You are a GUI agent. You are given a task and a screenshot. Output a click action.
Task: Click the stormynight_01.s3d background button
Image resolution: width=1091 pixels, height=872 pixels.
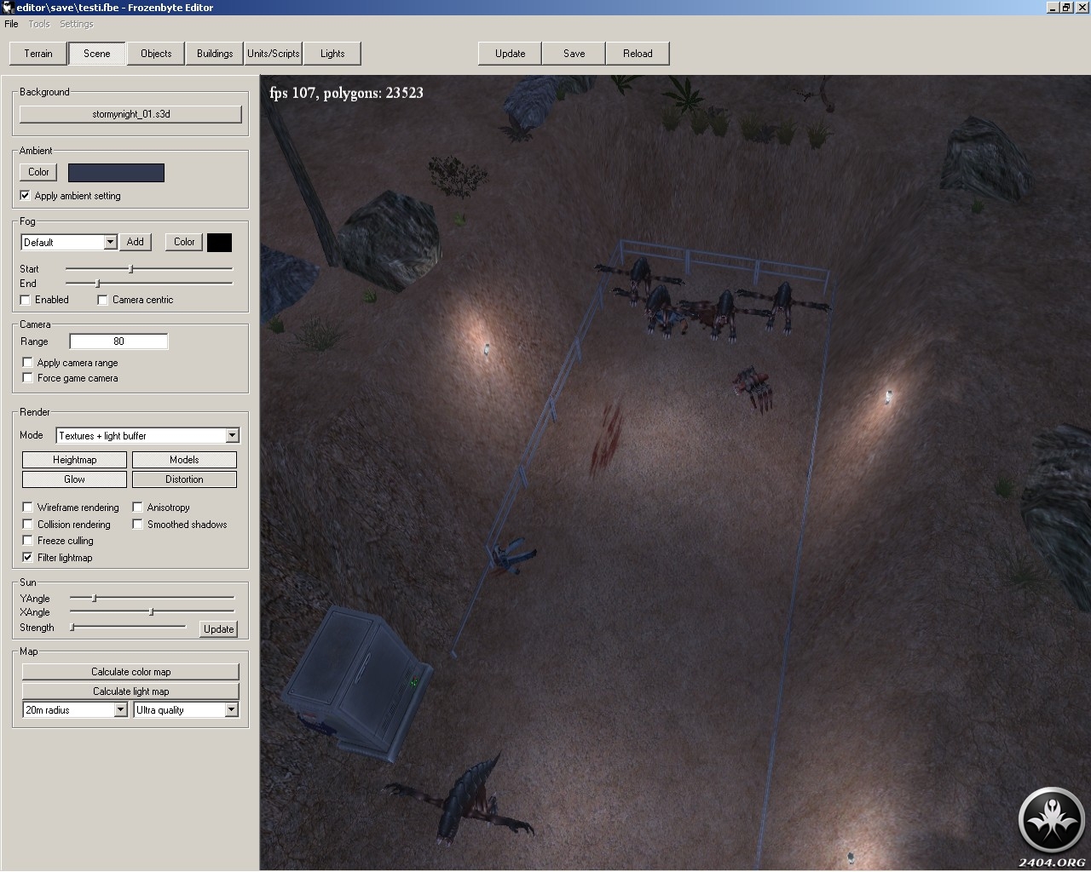[x=130, y=114]
